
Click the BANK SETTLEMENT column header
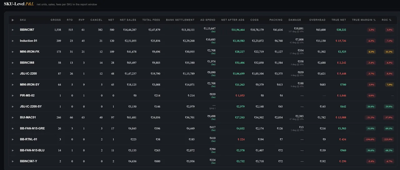(180, 20)
